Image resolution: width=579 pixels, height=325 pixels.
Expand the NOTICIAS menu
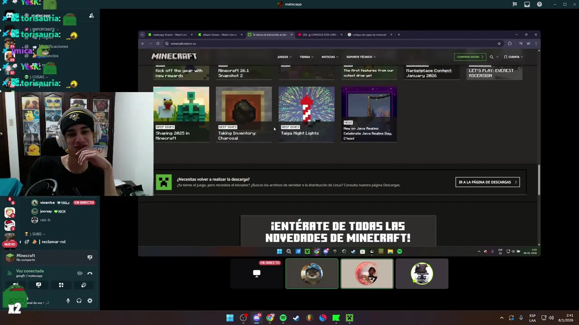[330, 57]
